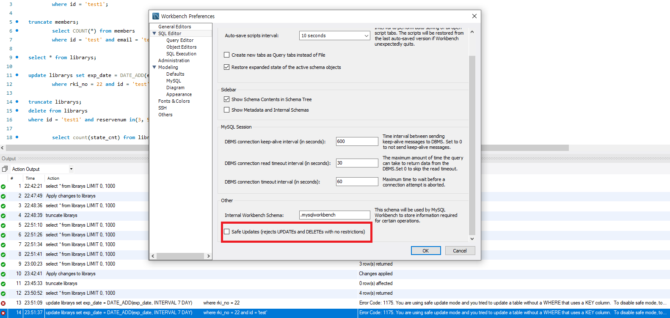This screenshot has width=670, height=318.
Task: Select Appearance under Modeling
Action: tap(179, 94)
